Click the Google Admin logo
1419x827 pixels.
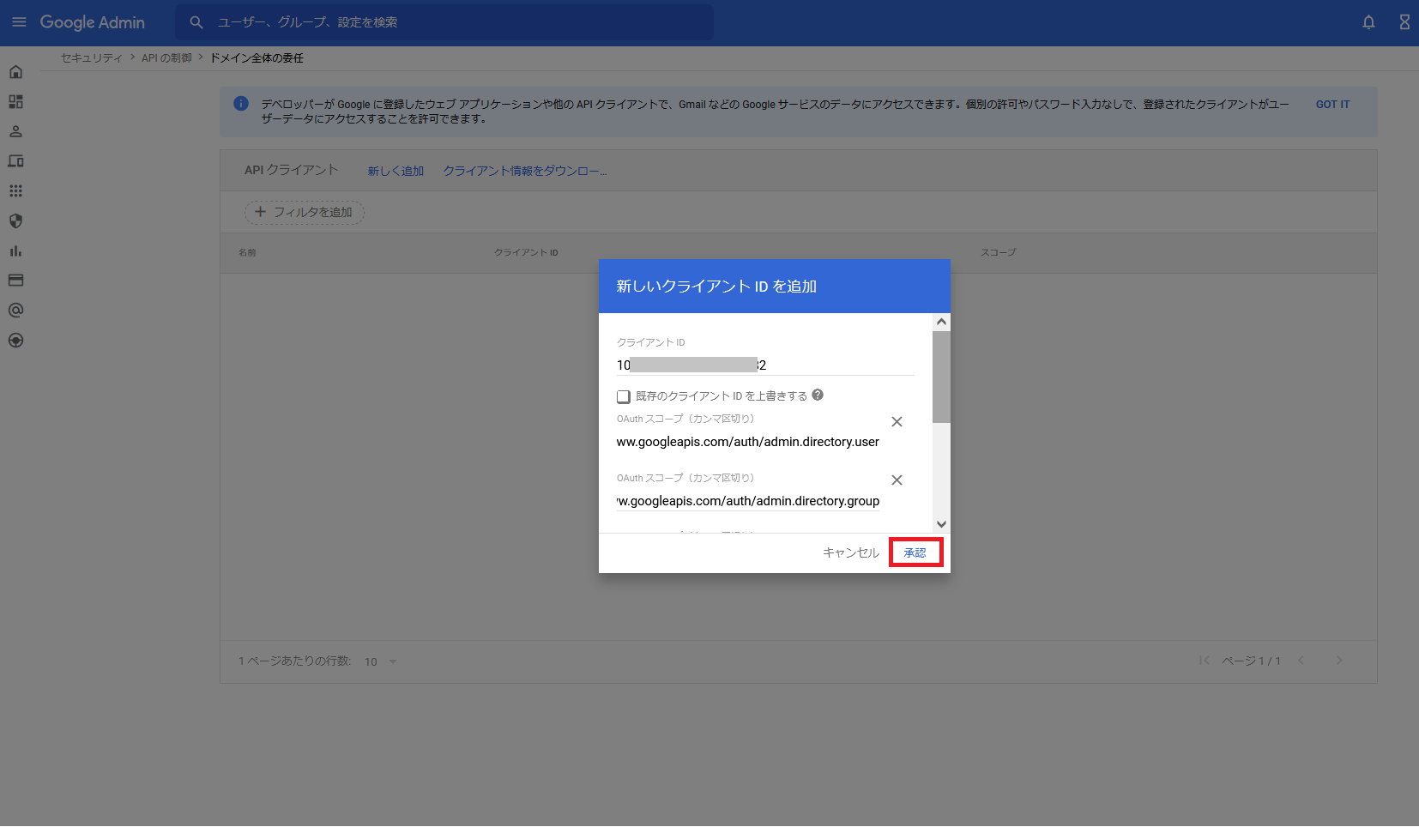point(92,22)
